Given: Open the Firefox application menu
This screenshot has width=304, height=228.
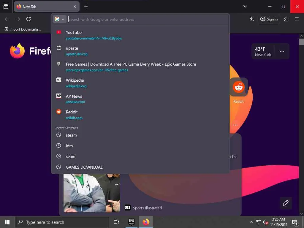Looking at the screenshot, I should point(297,19).
